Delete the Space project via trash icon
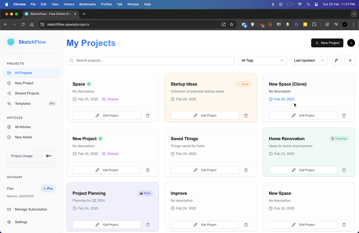The image size is (359, 233). pyautogui.click(x=148, y=115)
